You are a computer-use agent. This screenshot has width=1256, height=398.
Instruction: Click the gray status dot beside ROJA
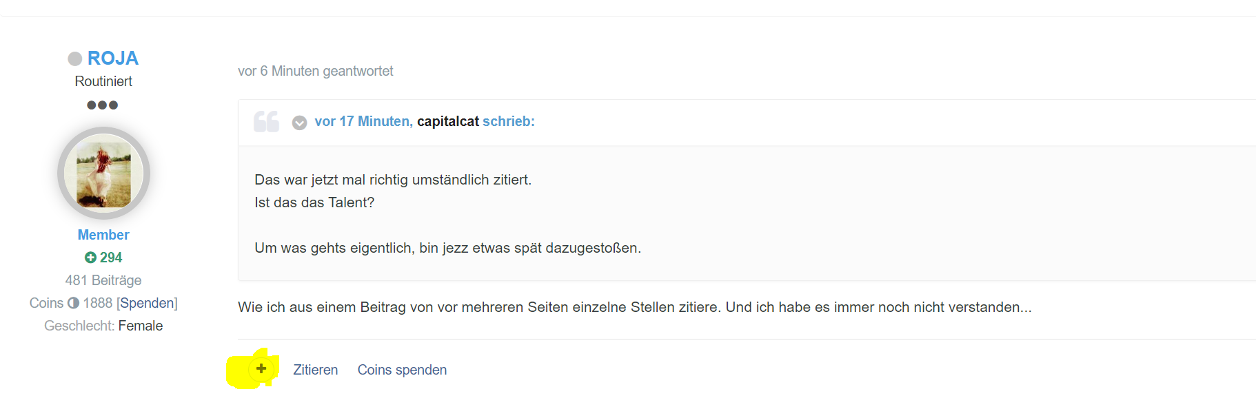(74, 59)
